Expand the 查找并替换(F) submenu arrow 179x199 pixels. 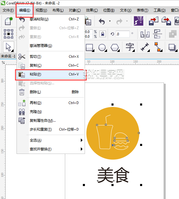point(82,149)
